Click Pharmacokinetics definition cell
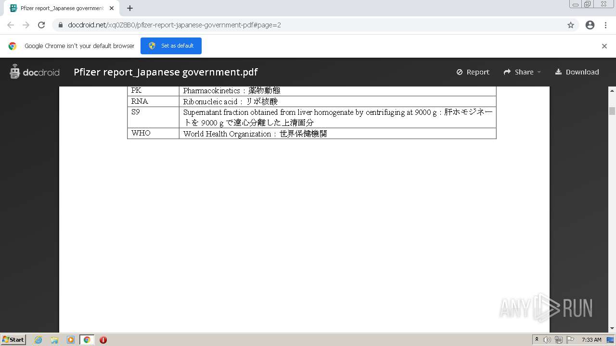Screen dimensions: 616x346 337,91
